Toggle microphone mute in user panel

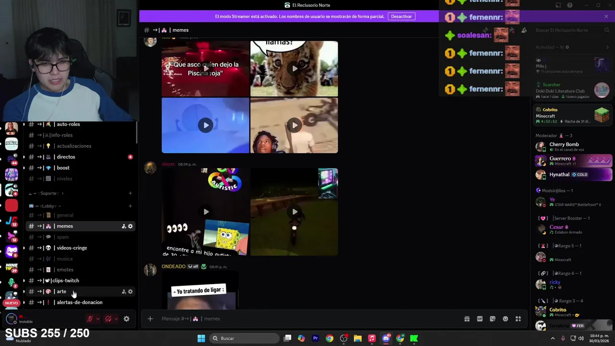(90, 319)
